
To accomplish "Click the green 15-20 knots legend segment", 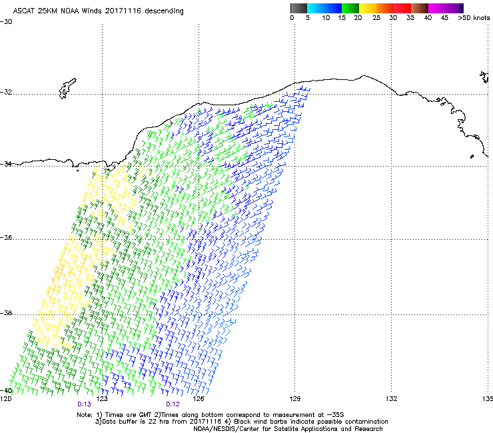I will pyautogui.click(x=350, y=8).
